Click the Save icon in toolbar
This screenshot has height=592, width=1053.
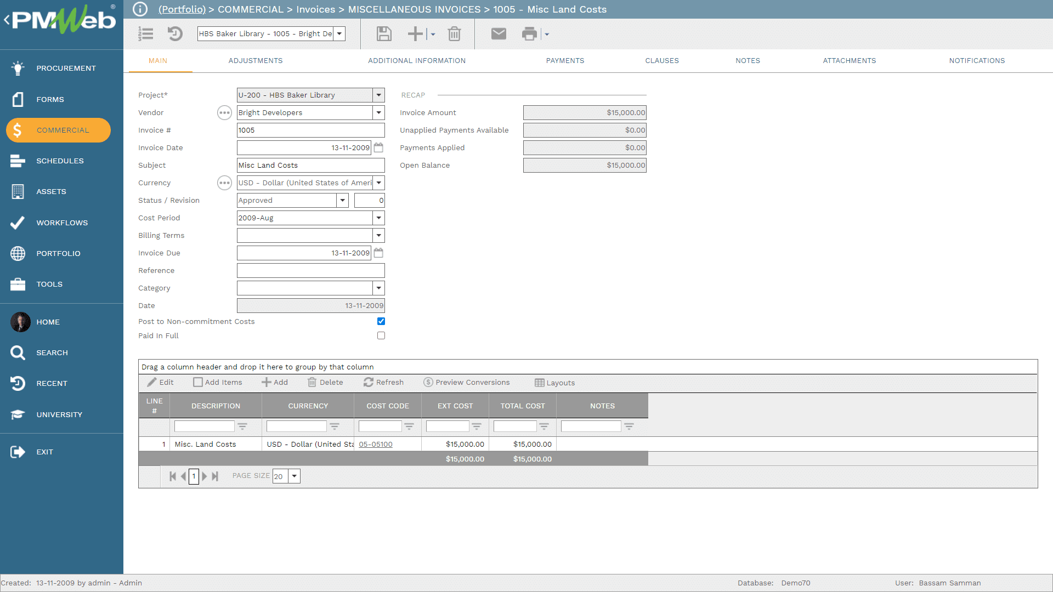(x=384, y=33)
